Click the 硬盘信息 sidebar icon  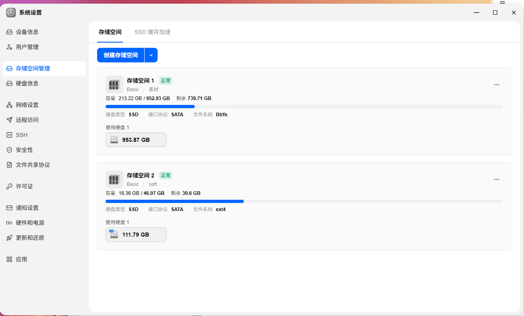click(9, 83)
